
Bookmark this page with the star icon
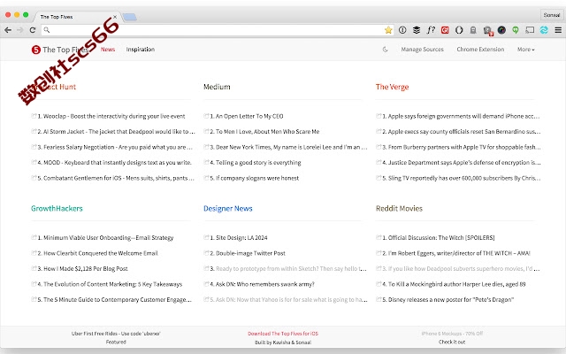click(x=388, y=30)
